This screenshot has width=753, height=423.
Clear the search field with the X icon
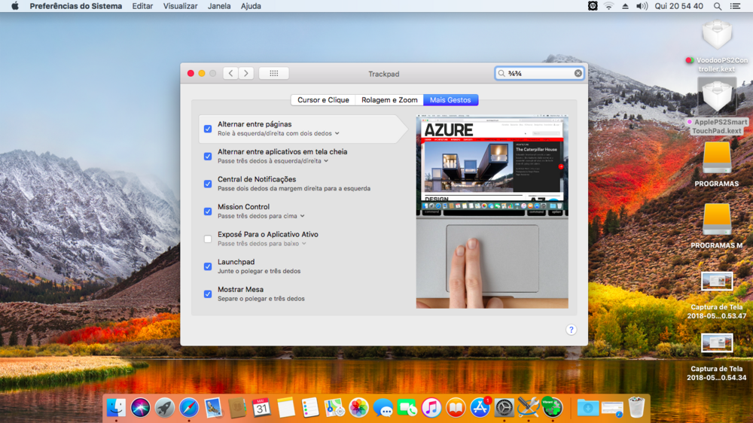[578, 73]
